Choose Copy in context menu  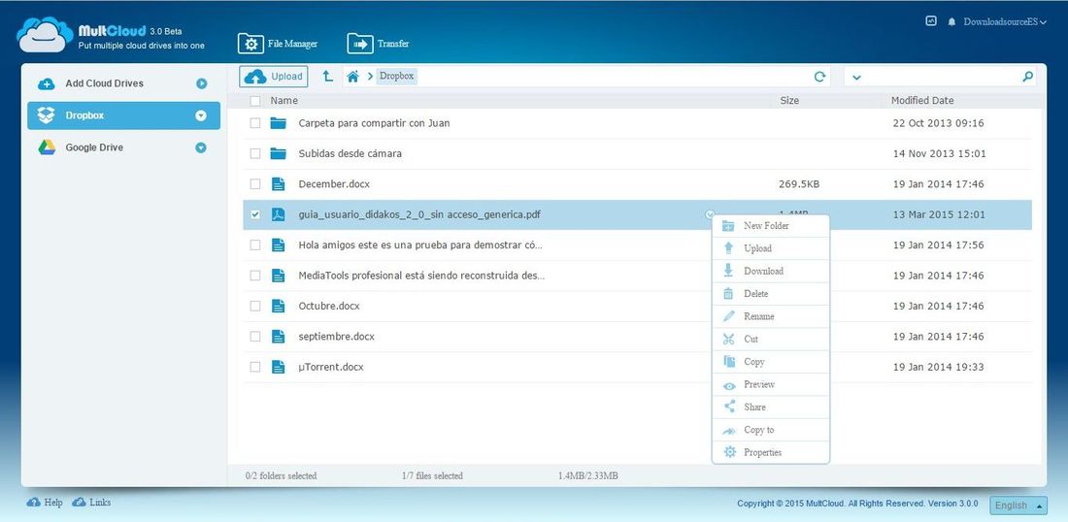770,362
